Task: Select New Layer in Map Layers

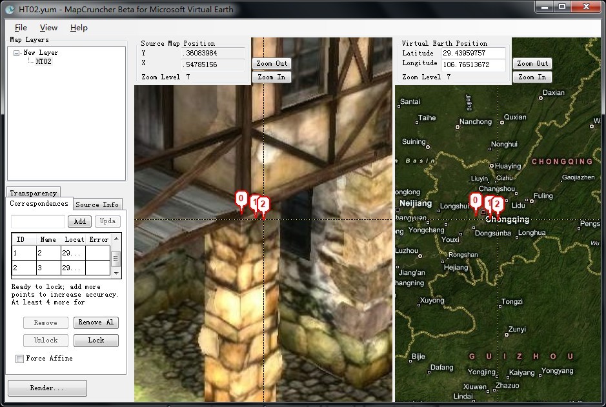Action: click(41, 52)
